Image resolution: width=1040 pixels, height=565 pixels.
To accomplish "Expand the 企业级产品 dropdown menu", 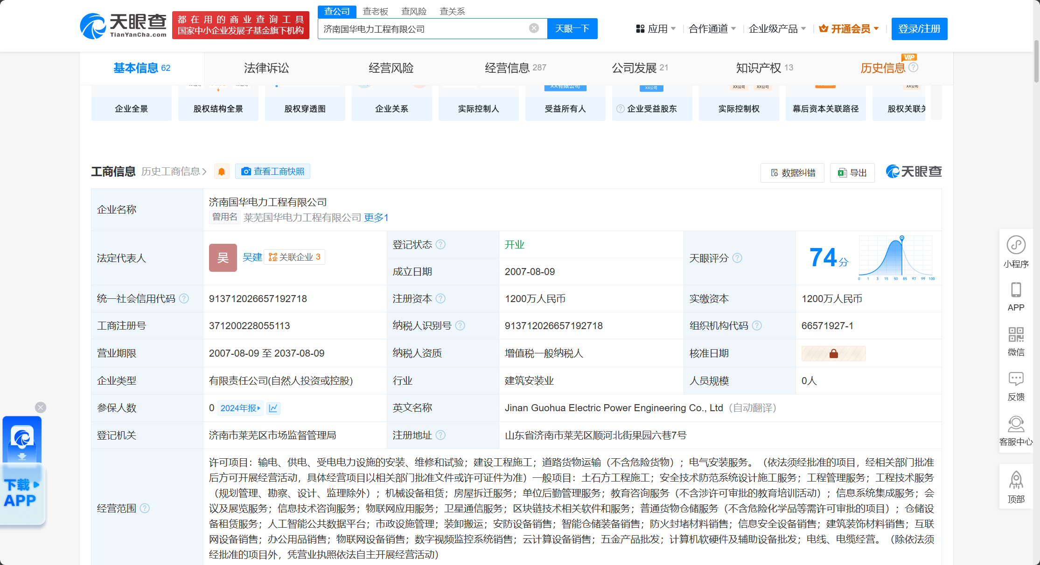I will 777,29.
